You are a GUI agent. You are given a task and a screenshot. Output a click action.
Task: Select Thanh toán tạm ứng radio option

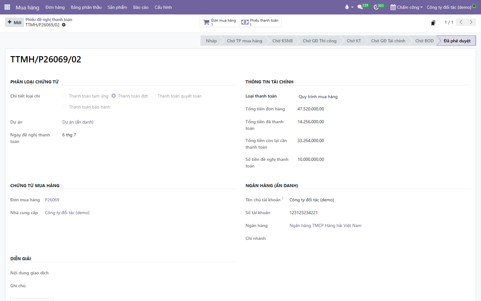65,96
